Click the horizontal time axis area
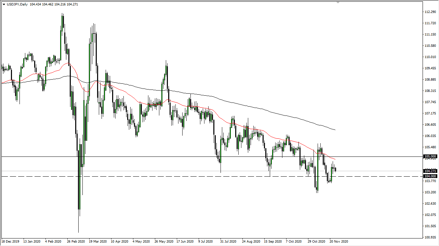This screenshot has width=439, height=246. (205, 241)
